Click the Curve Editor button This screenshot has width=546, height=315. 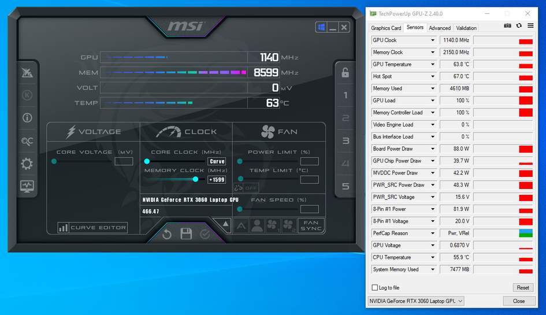(92, 228)
